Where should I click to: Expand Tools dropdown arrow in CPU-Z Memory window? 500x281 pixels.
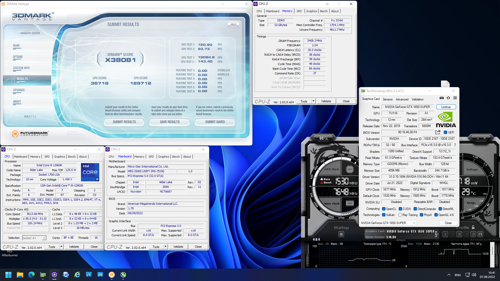tap(314, 101)
